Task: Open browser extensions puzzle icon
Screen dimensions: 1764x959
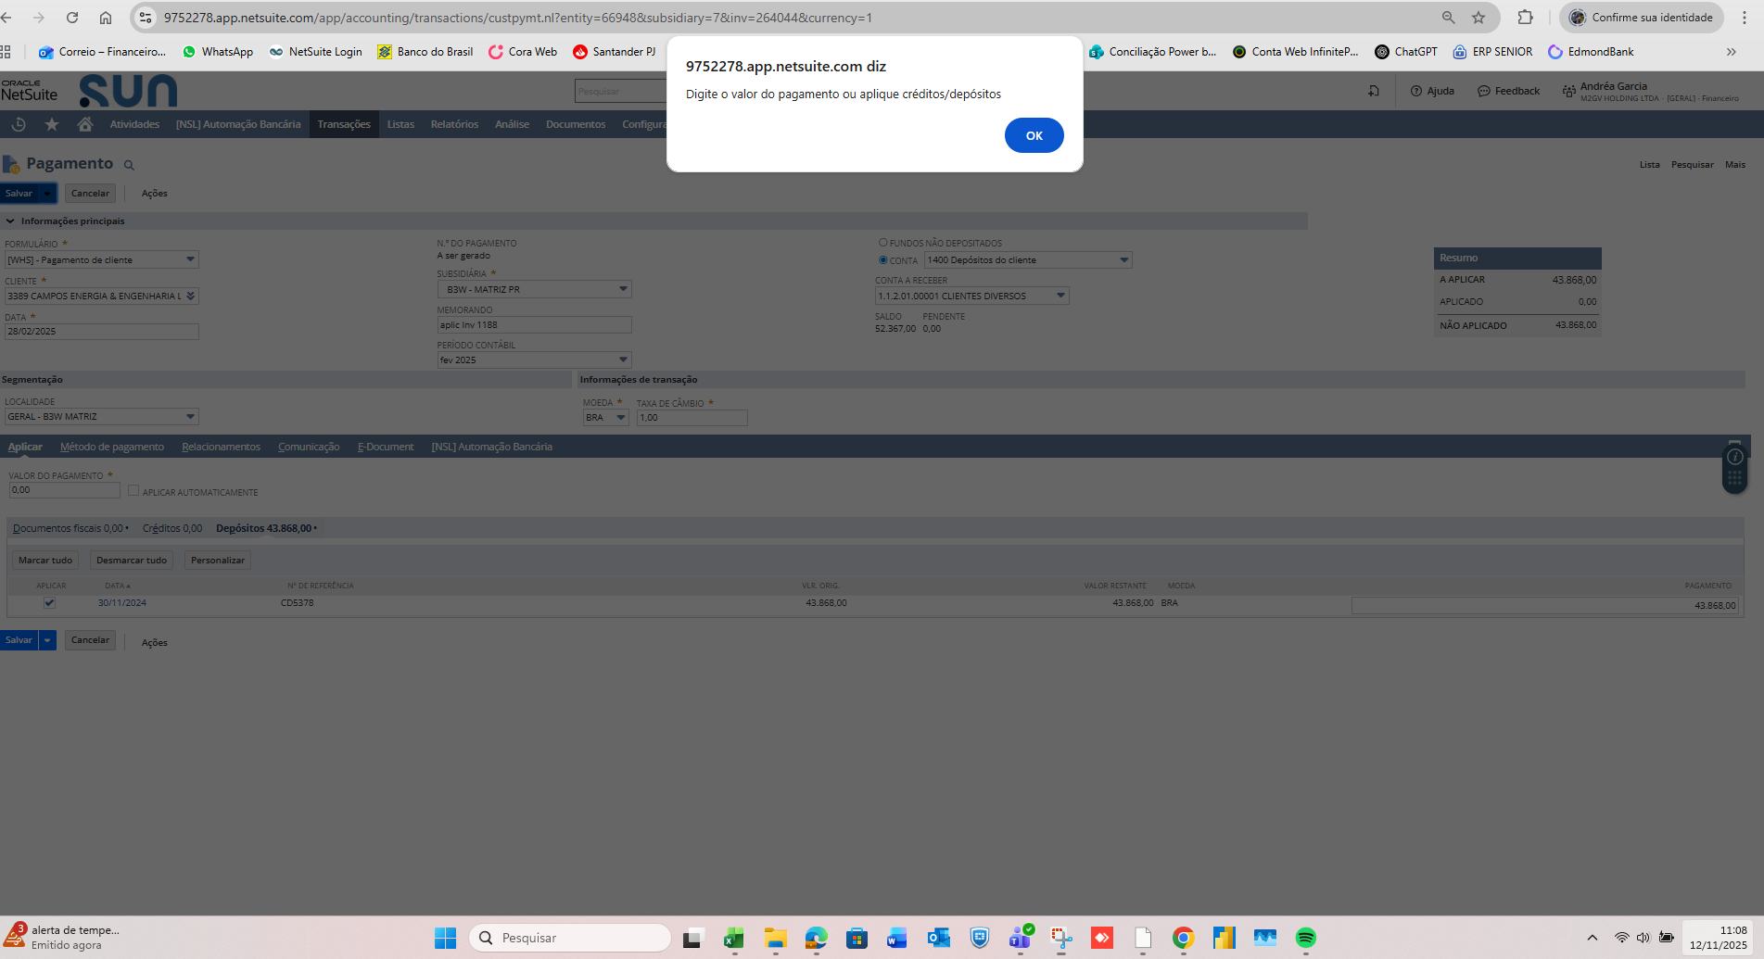Action: click(1525, 18)
